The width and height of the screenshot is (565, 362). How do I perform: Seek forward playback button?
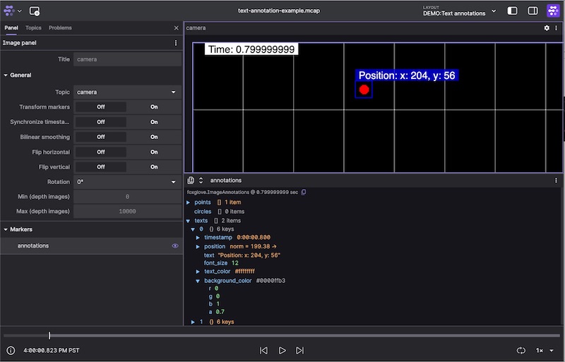[299, 350]
